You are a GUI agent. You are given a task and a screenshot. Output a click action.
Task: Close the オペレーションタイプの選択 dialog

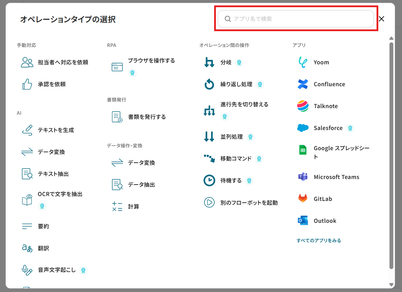pos(381,19)
